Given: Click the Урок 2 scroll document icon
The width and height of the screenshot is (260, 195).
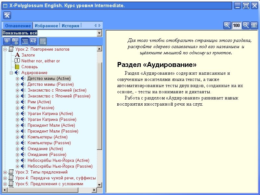Looking at the screenshot, I should (x=11, y=49).
